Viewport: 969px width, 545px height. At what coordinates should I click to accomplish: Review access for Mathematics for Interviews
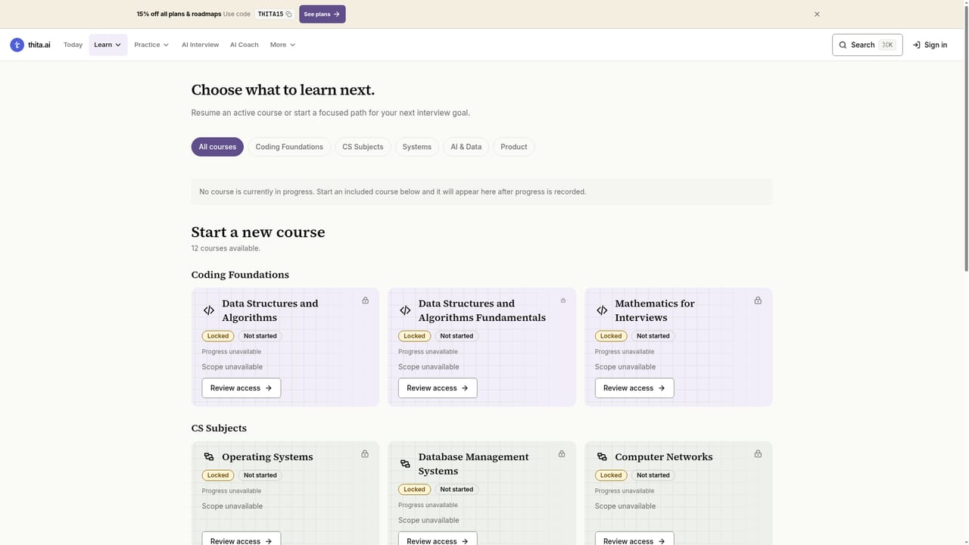click(634, 388)
